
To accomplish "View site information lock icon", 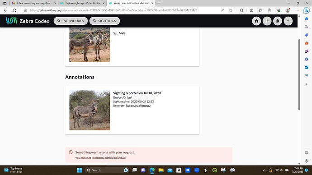I will [25, 10].
